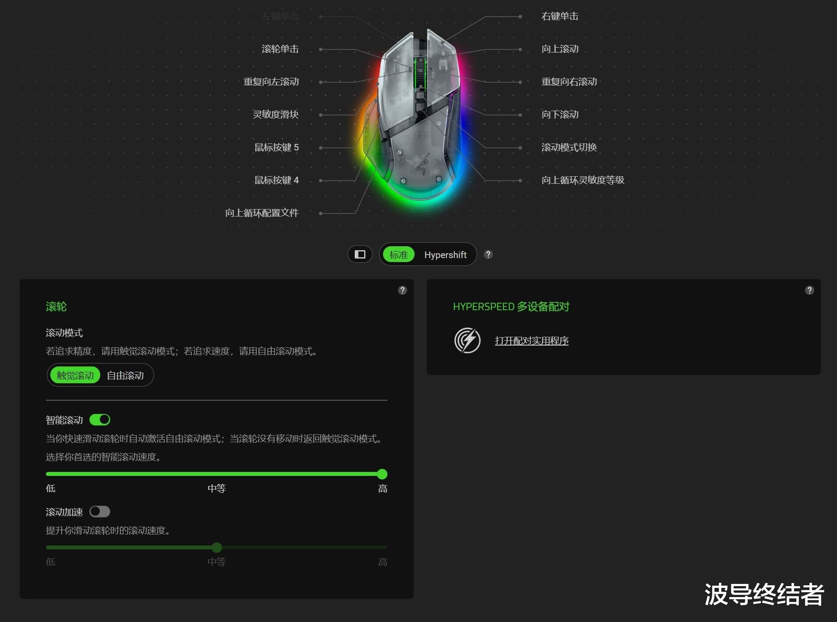
Task: Click the 左键单击 dimmed assignment label
Action: coord(280,16)
